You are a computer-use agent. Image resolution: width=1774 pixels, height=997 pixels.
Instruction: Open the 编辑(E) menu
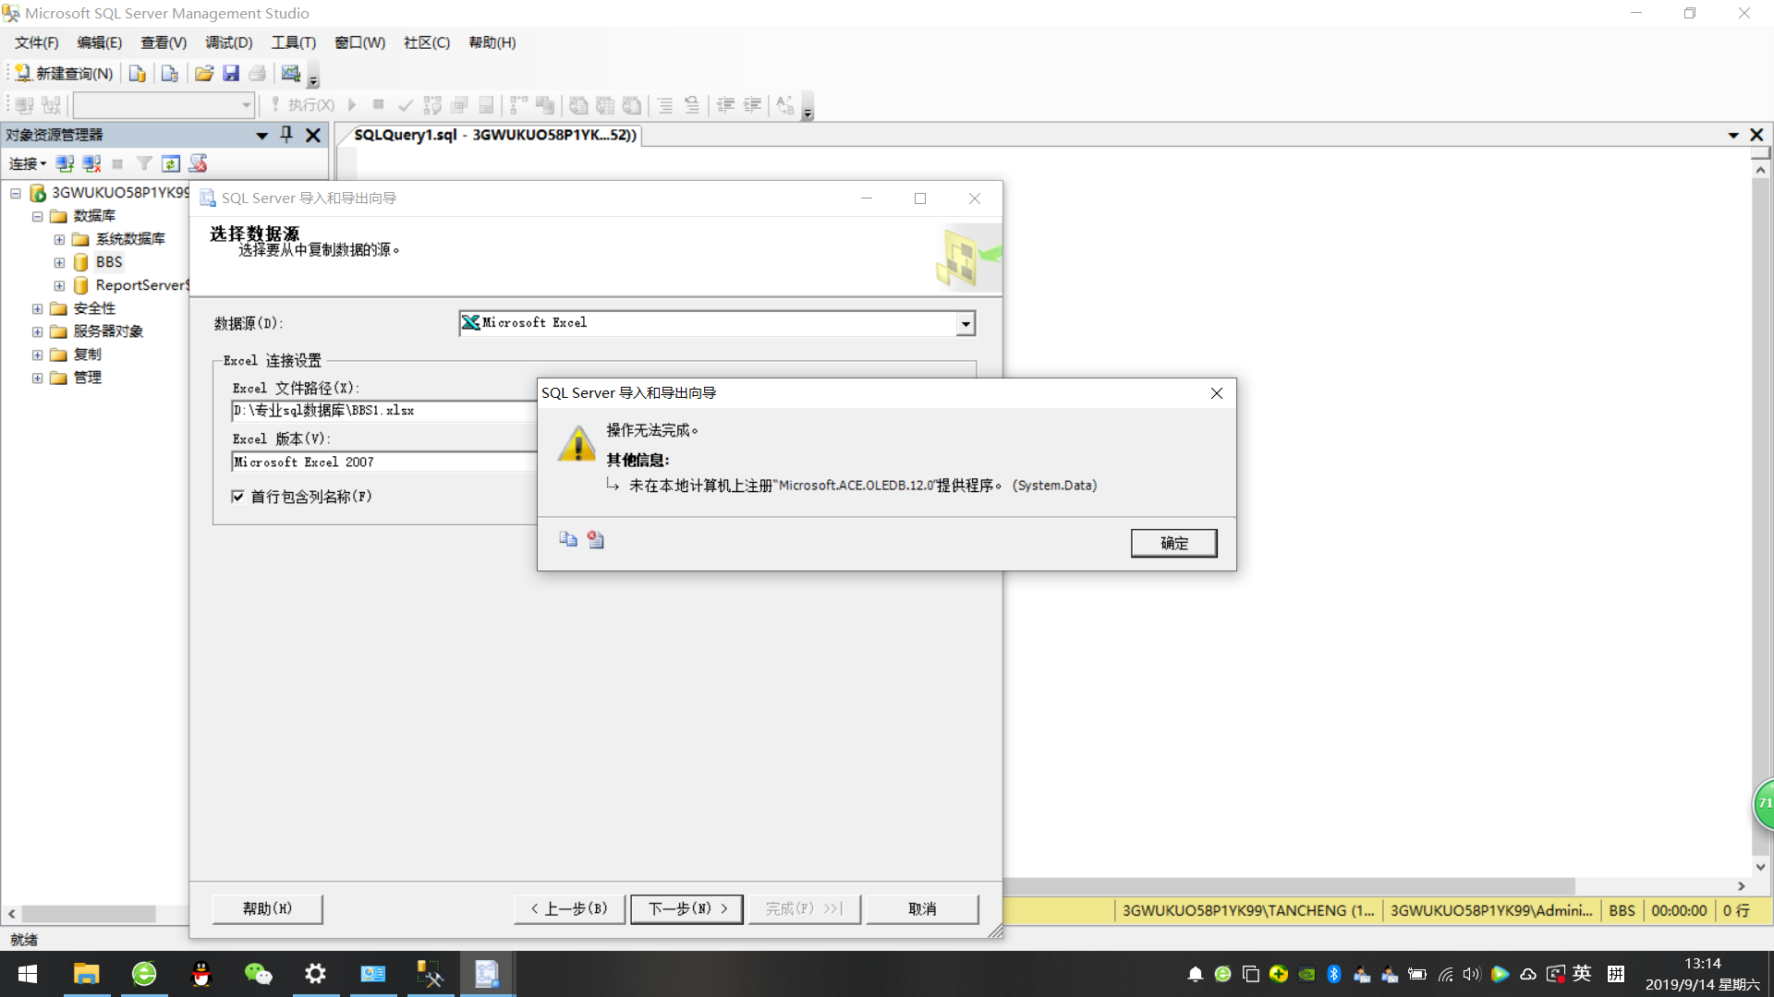tap(99, 42)
